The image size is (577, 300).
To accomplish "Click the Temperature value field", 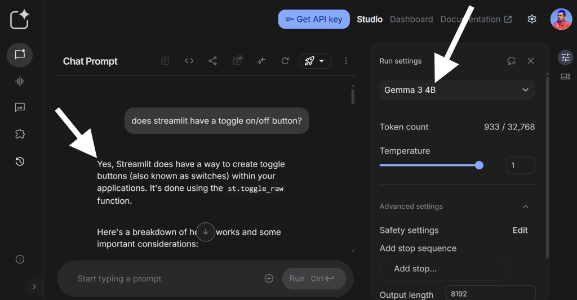I will [521, 165].
